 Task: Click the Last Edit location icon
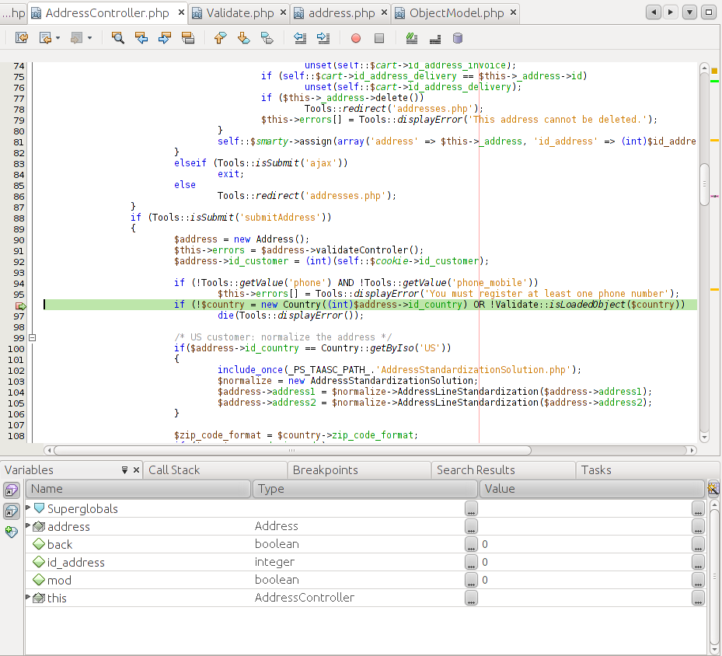pos(22,37)
